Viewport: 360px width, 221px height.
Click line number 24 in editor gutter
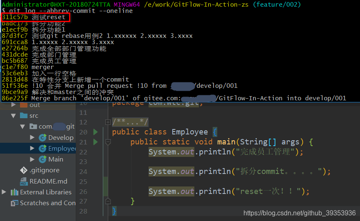83,171
